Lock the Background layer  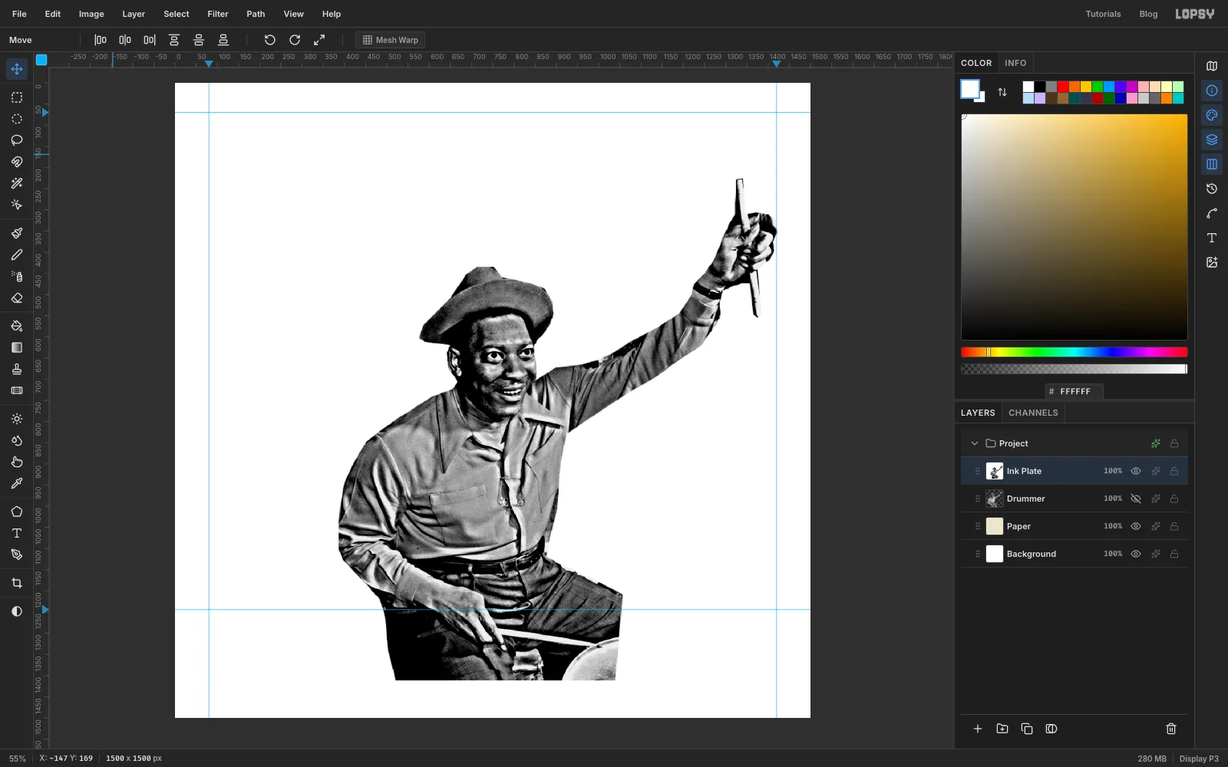tap(1174, 554)
